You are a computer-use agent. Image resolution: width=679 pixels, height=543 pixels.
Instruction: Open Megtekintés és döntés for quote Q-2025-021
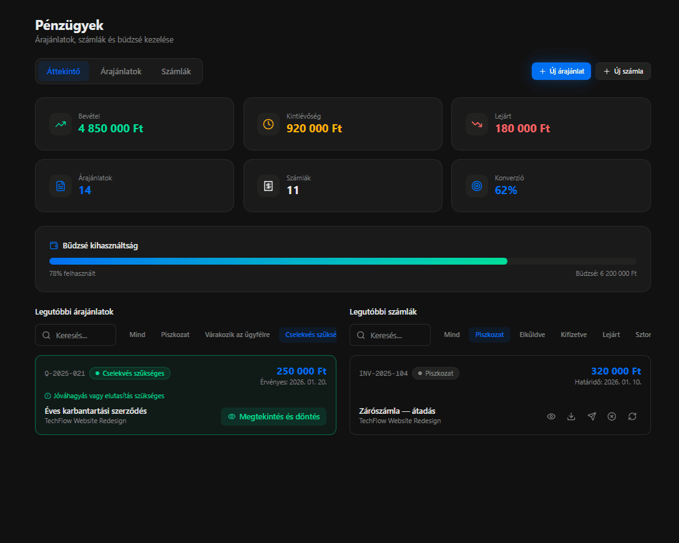click(274, 416)
